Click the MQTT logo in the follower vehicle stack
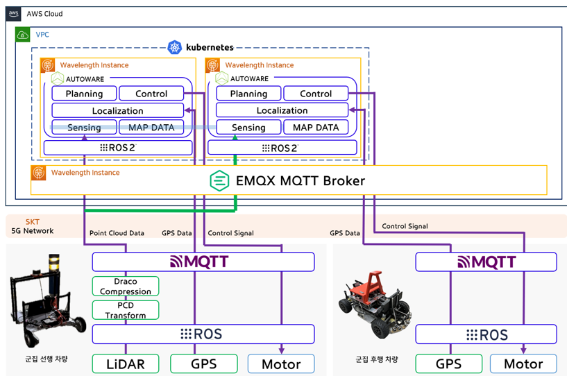 486,262
